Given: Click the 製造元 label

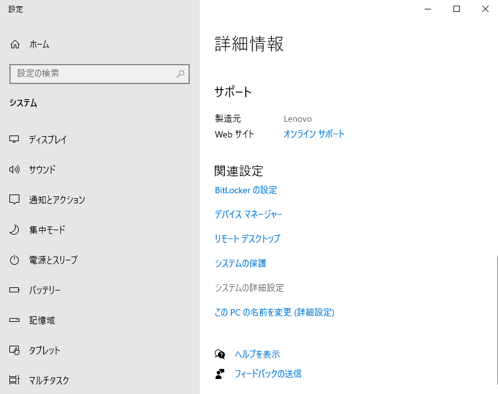Looking at the screenshot, I should pos(228,119).
